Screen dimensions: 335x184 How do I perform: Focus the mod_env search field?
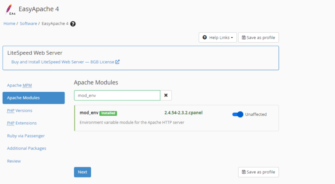point(117,95)
